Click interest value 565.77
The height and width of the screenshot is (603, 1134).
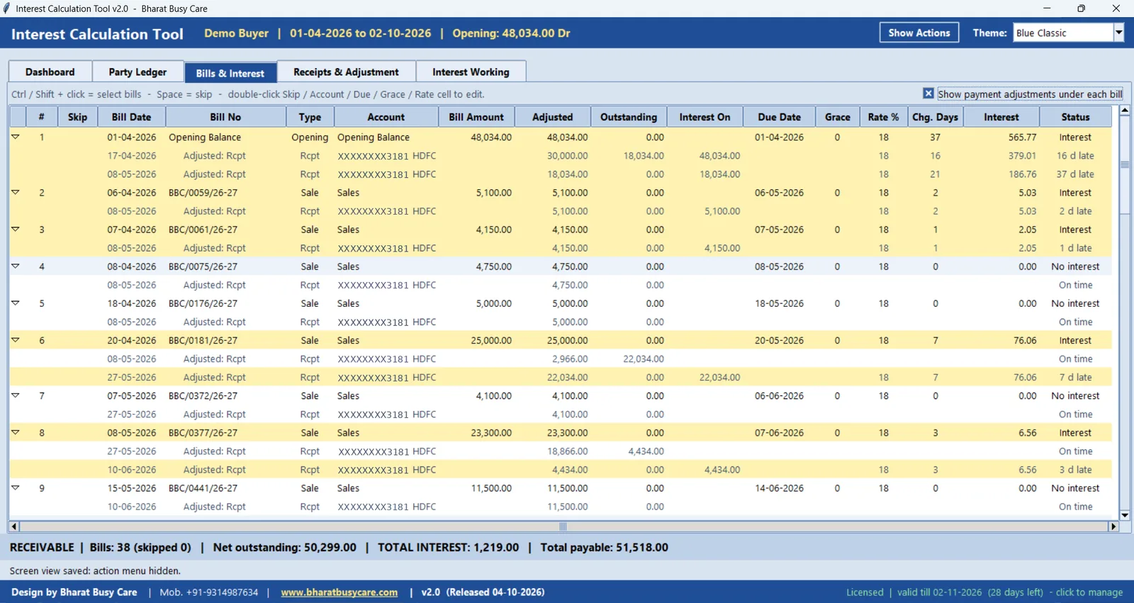(1022, 137)
